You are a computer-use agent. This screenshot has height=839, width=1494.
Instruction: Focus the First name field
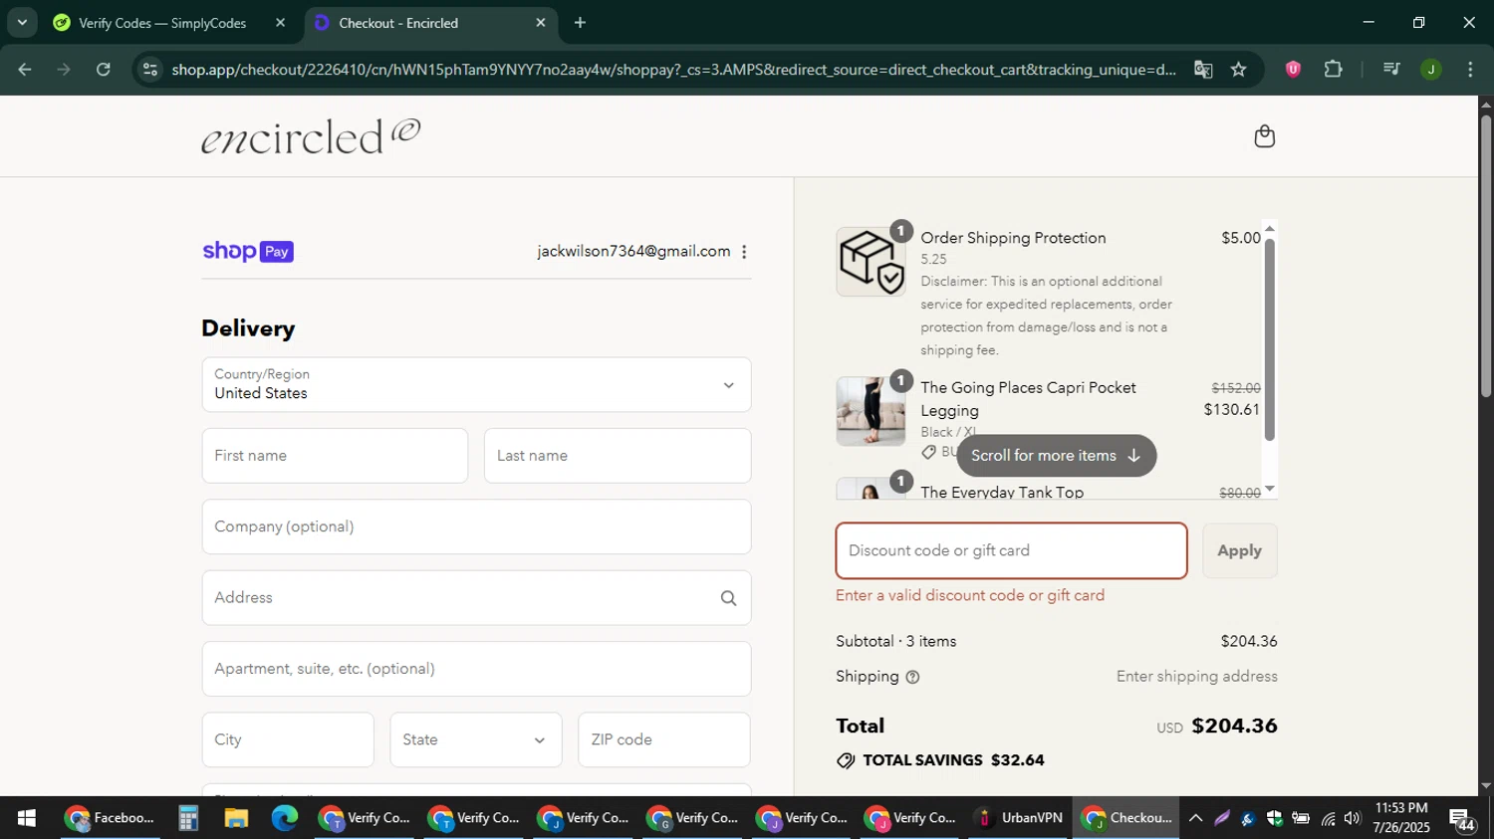[x=335, y=456]
